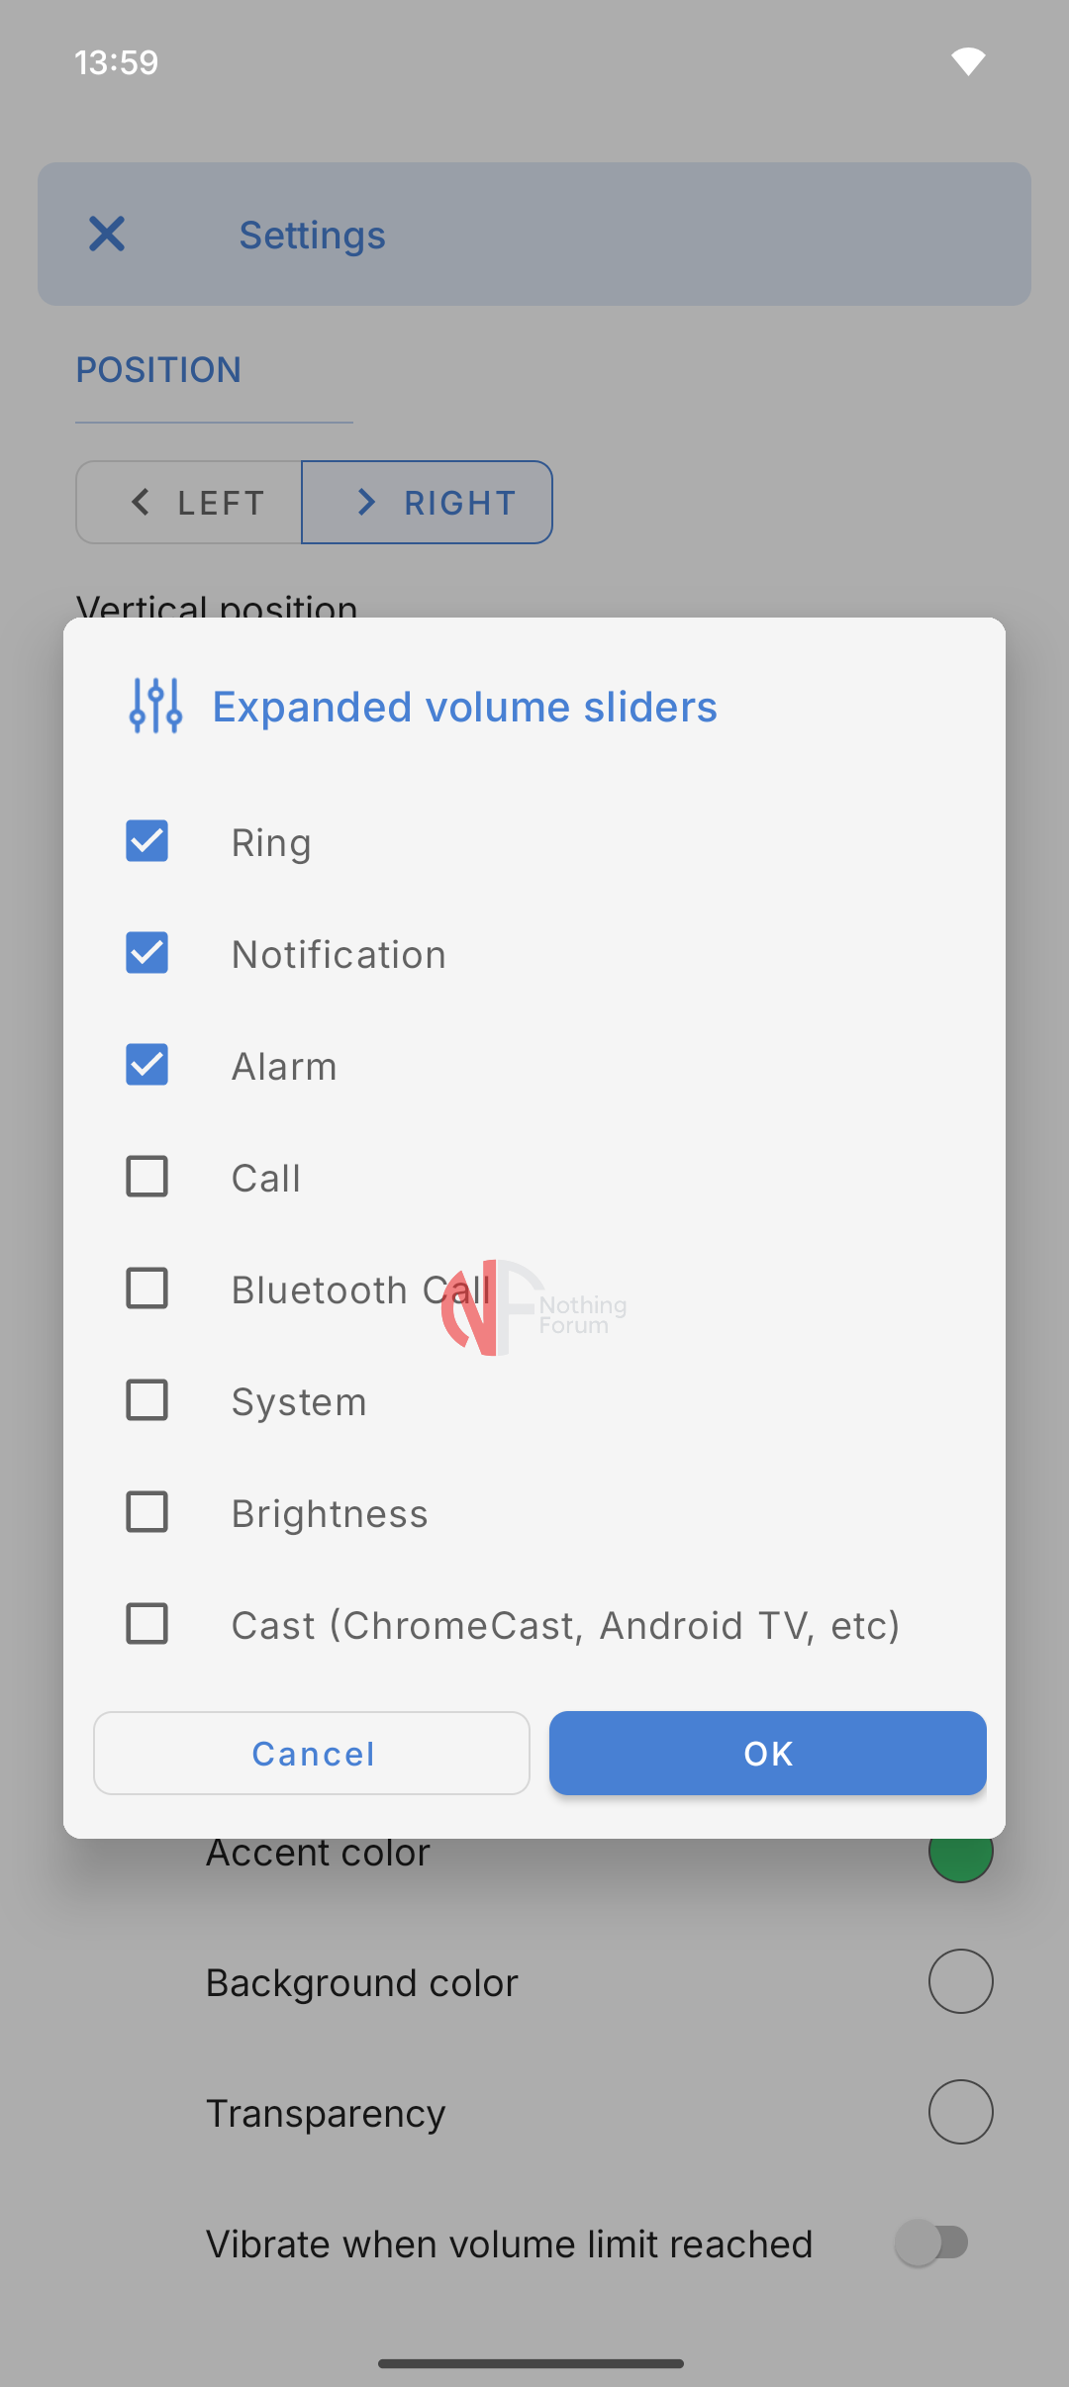
Task: Disable the Alarm slider checkbox
Action: click(147, 1065)
